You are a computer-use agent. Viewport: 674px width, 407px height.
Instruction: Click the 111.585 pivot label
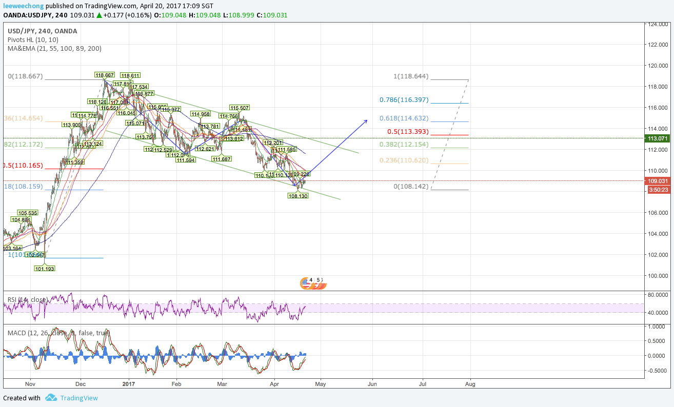click(287, 150)
